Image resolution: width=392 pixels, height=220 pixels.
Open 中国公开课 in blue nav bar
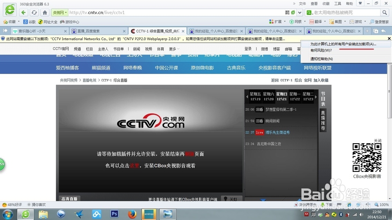coord(166,68)
